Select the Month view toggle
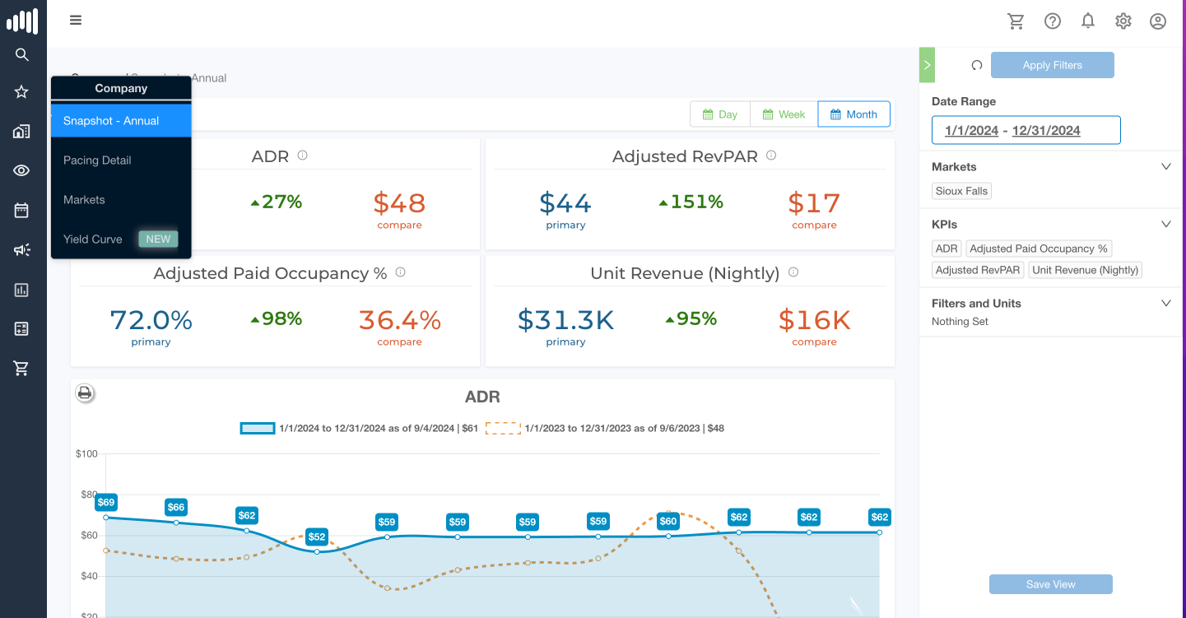This screenshot has width=1186, height=618. click(853, 114)
